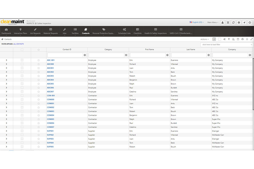Open Contact ID column filter options icon
This screenshot has width=254, height=169.
[85, 55]
